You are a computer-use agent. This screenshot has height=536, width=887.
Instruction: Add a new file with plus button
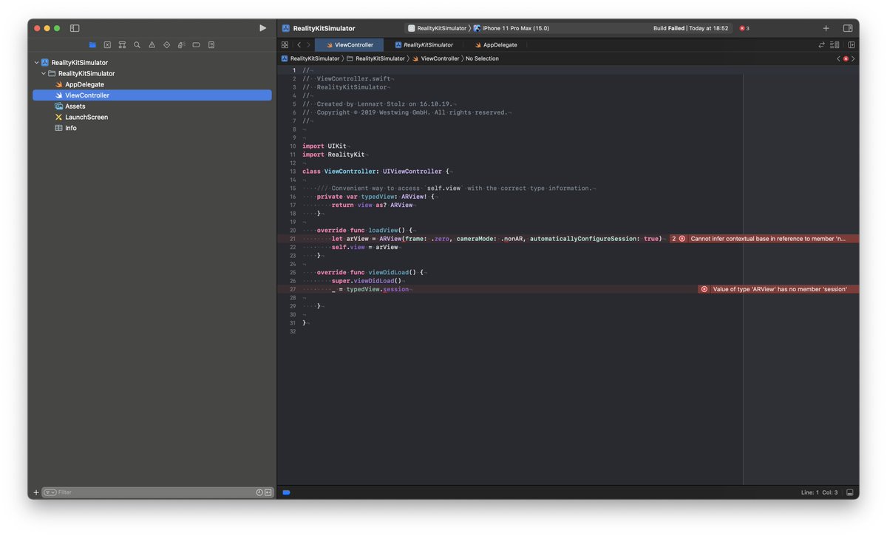tap(35, 492)
